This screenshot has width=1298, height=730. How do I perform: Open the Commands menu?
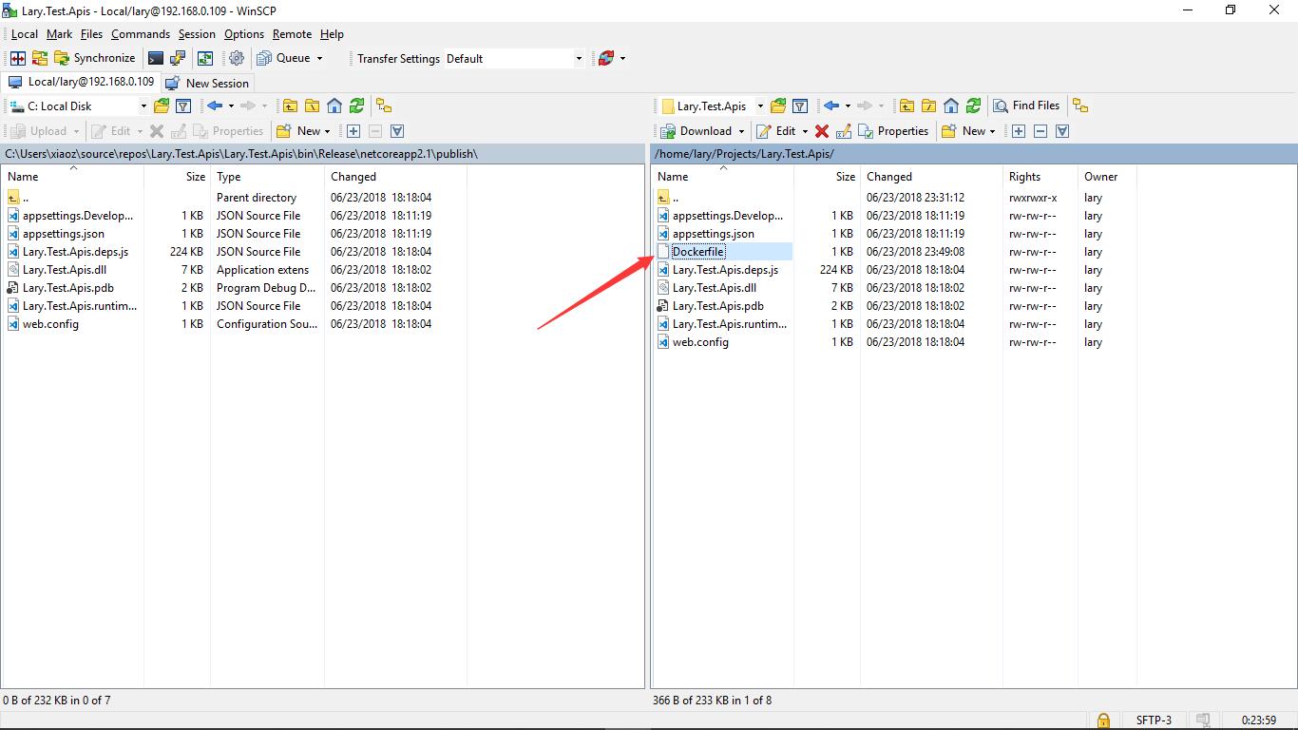tap(141, 34)
